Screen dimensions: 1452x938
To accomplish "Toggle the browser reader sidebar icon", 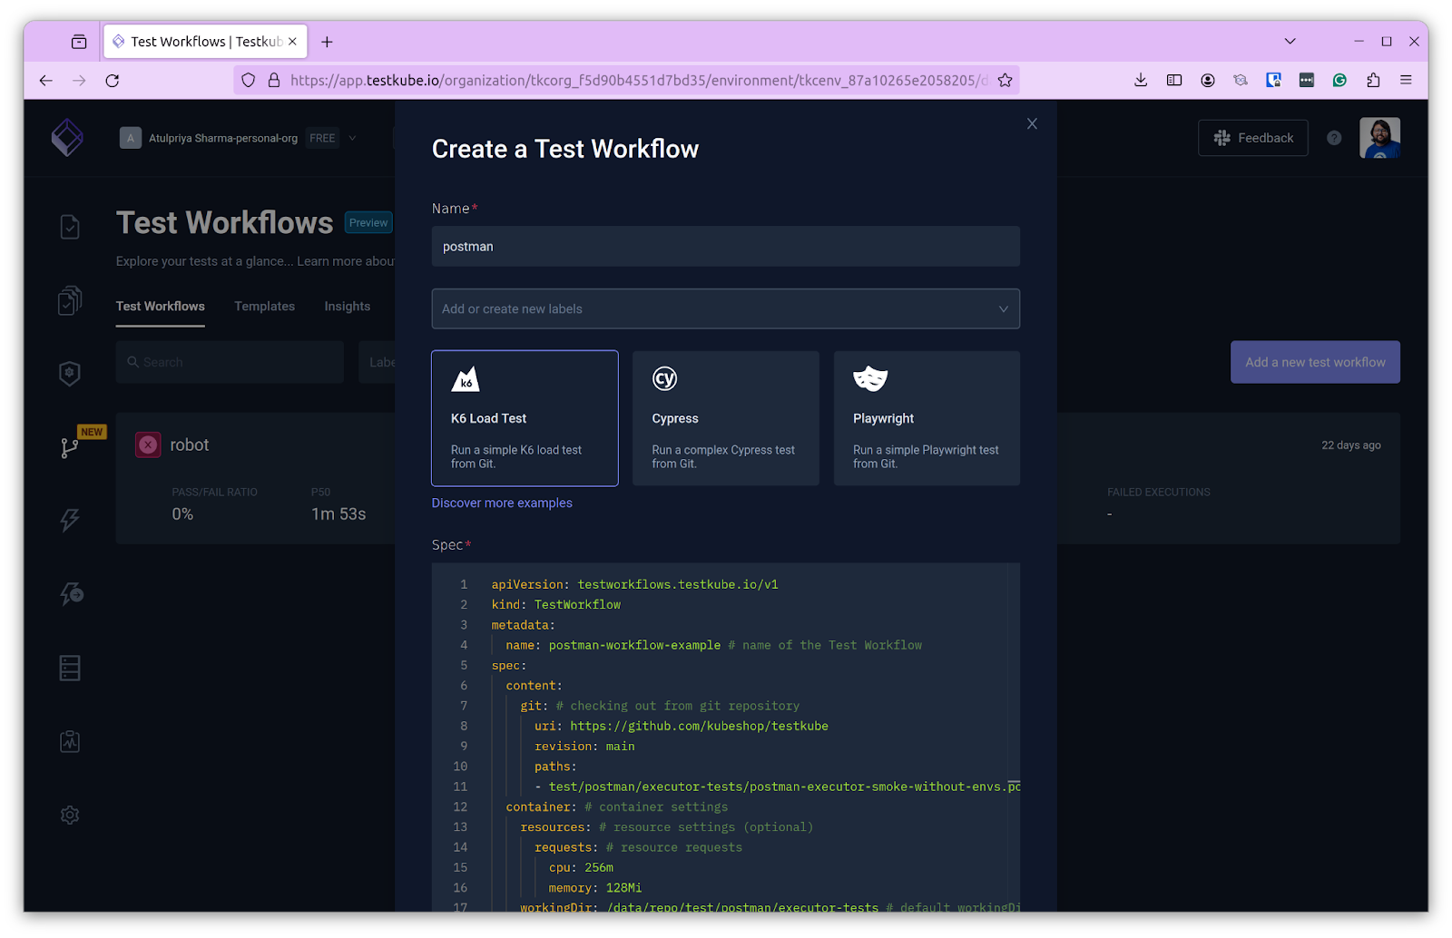I will tap(1174, 81).
